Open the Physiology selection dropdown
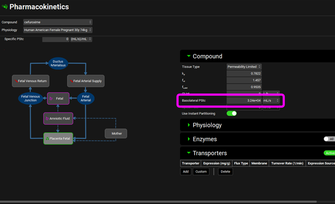This screenshot has height=204, width=335. tap(57, 30)
